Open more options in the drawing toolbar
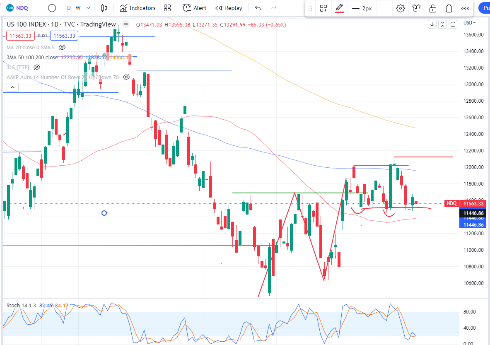Viewport: 490px width, 345px height. pos(465,8)
